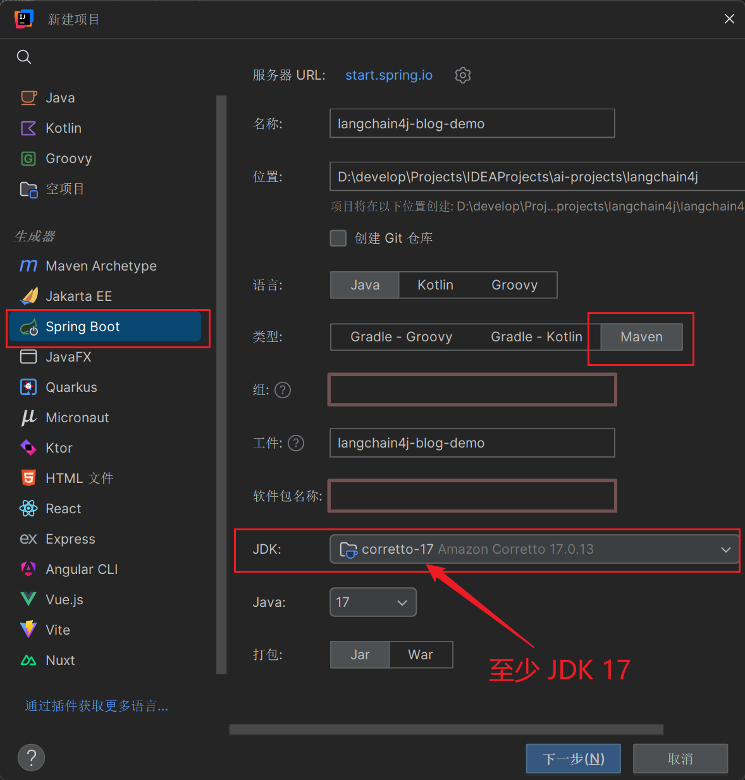Click the 位置 path input field
The height and width of the screenshot is (780, 745).
(x=537, y=176)
